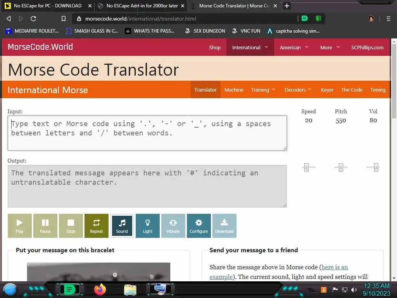Adjust the Pitch slider handle
The height and width of the screenshot is (298, 397).
pyautogui.click(x=341, y=167)
